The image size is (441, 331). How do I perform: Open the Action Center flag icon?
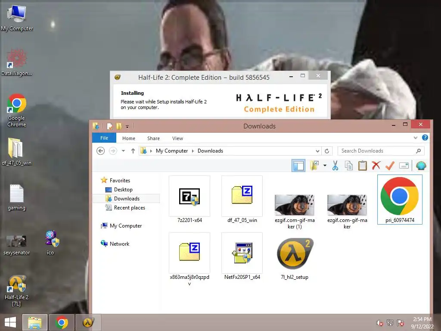tap(401, 323)
